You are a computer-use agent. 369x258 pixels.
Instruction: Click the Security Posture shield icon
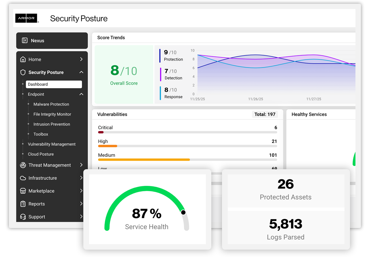click(x=23, y=72)
